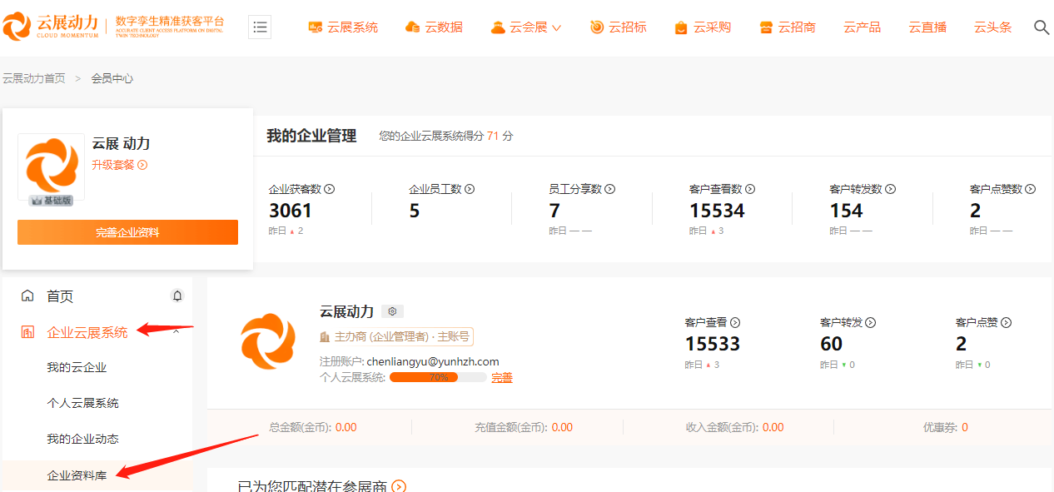1054x492 pixels.
Task: Click the info arrow beside 员工分享数
Action: (610, 189)
